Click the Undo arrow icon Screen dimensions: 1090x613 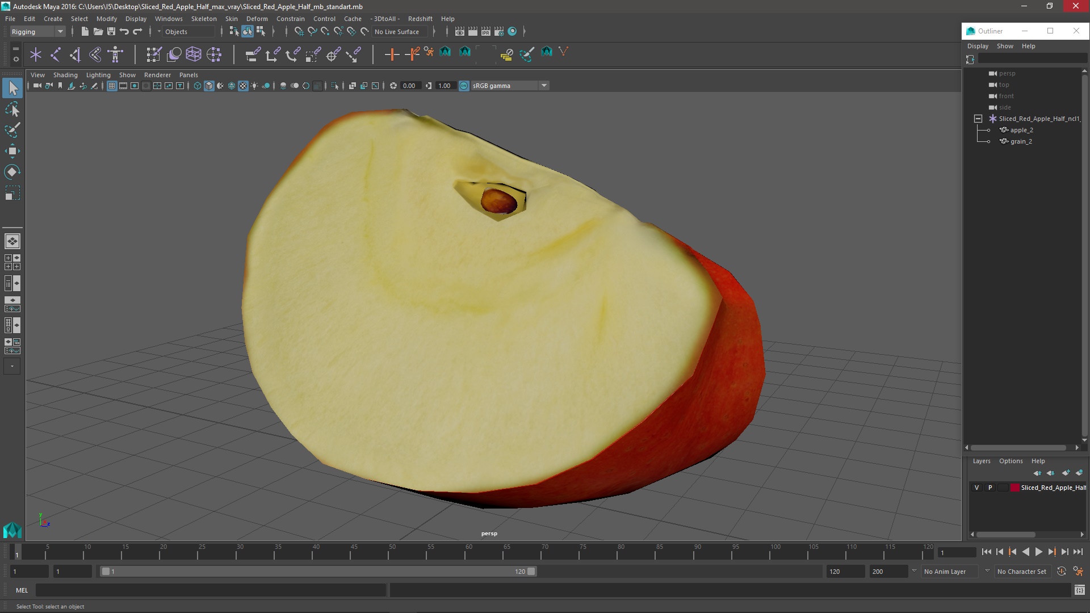click(124, 32)
